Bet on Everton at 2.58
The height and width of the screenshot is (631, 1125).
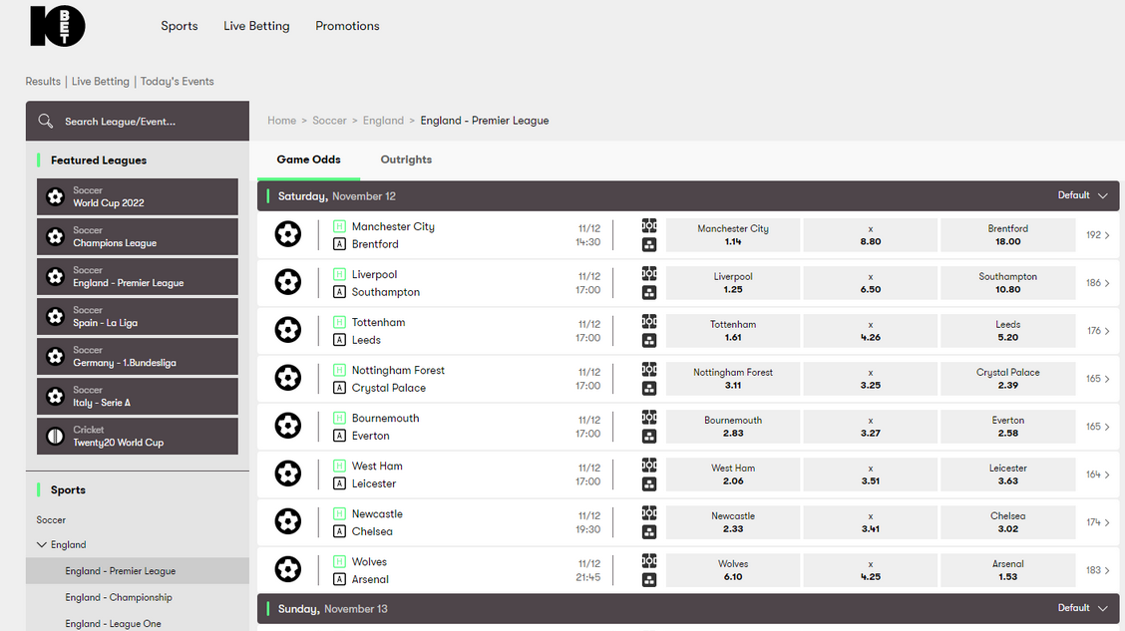(1007, 427)
